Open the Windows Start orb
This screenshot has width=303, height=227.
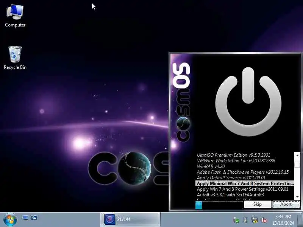10,220
